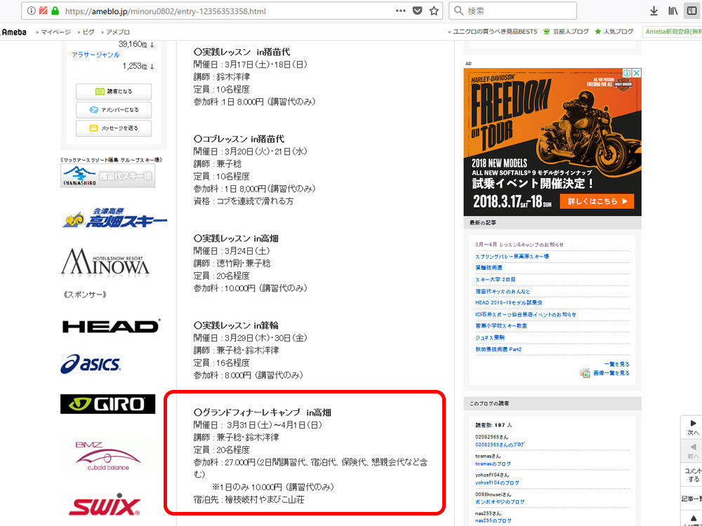Click the Ameba logo in top bar
702x526 pixels.
point(14,32)
